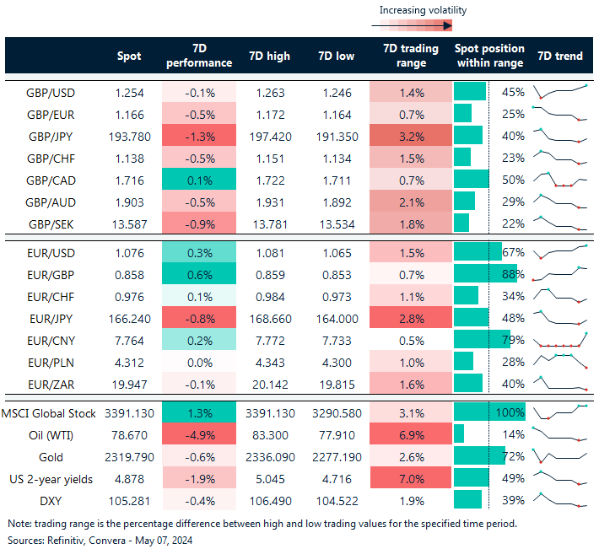The image size is (599, 549).
Task: Select the GBP/CHF row label
Action: point(51,159)
